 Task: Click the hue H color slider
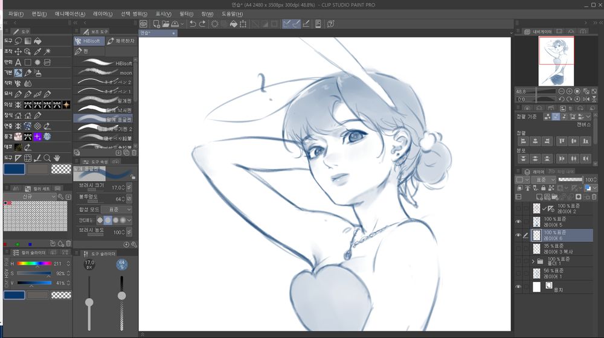34,263
